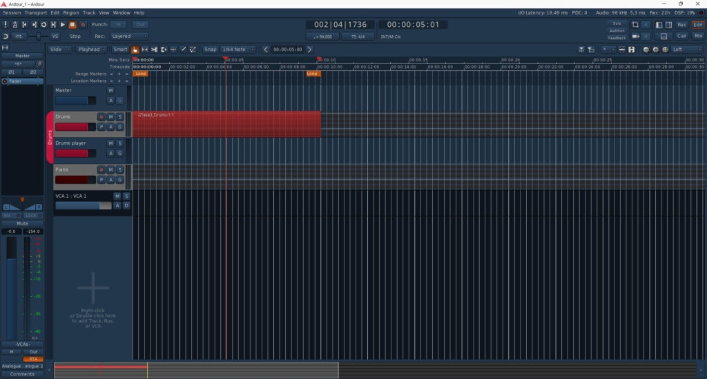Screen dimensions: 707x379
Task: Select the Cut tool scissors icon
Action: 154,50
